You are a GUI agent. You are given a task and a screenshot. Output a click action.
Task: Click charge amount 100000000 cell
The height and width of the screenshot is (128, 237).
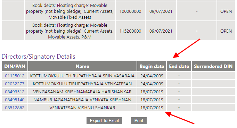(130, 11)
